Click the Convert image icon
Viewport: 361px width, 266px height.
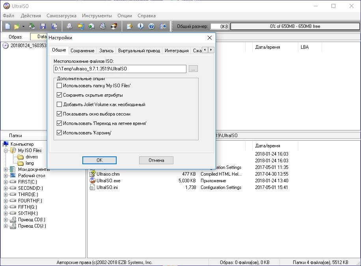pyautogui.click(x=92, y=26)
